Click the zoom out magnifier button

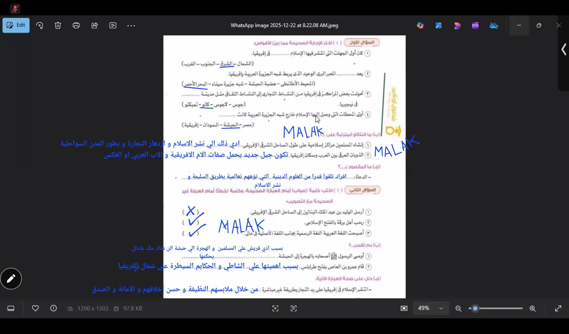[458, 309]
